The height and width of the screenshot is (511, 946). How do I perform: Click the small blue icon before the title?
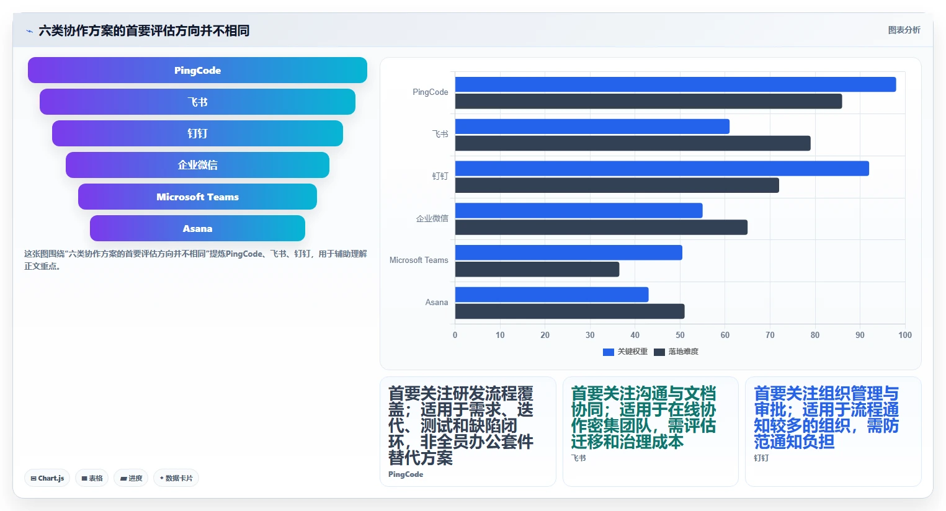29,31
